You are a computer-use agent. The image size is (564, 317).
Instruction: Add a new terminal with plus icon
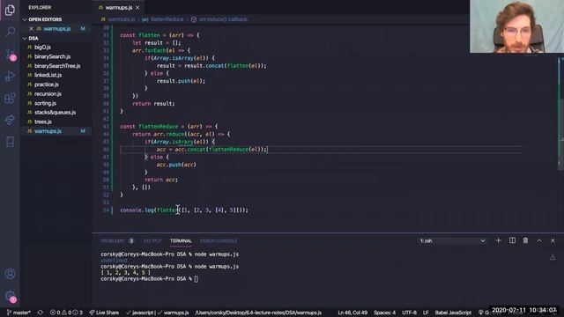[498, 240]
